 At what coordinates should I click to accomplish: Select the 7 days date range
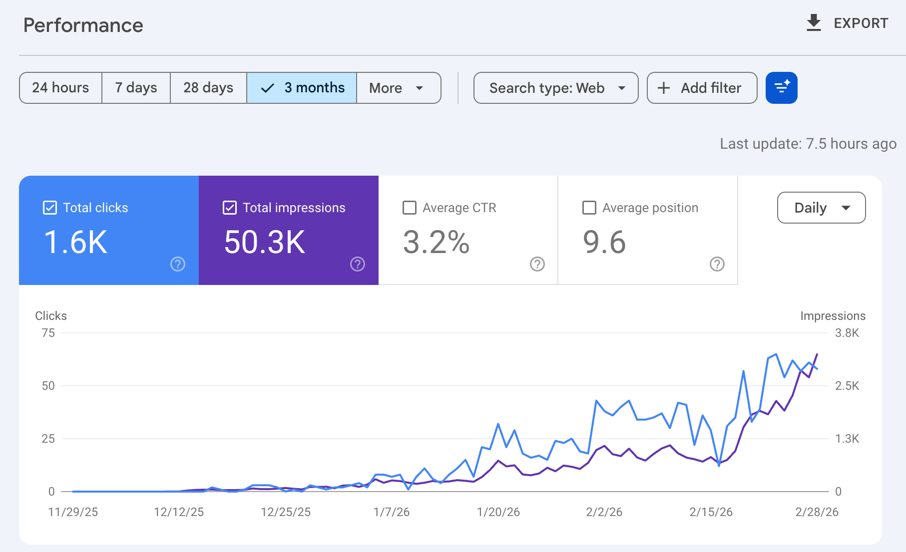point(136,88)
